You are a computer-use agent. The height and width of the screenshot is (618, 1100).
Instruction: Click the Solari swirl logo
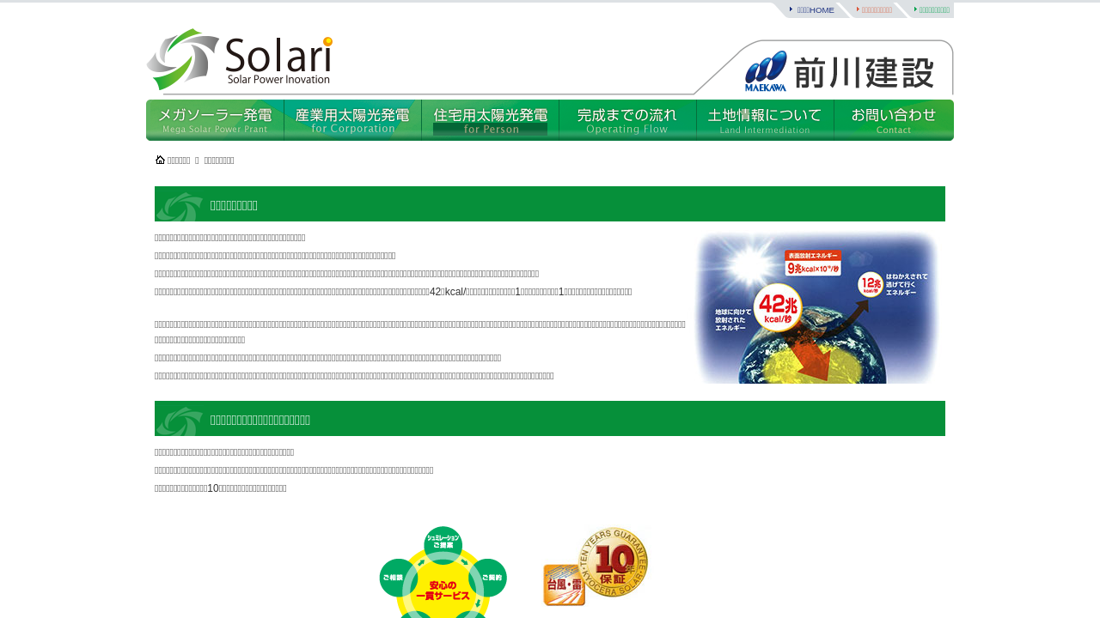tap(182, 59)
